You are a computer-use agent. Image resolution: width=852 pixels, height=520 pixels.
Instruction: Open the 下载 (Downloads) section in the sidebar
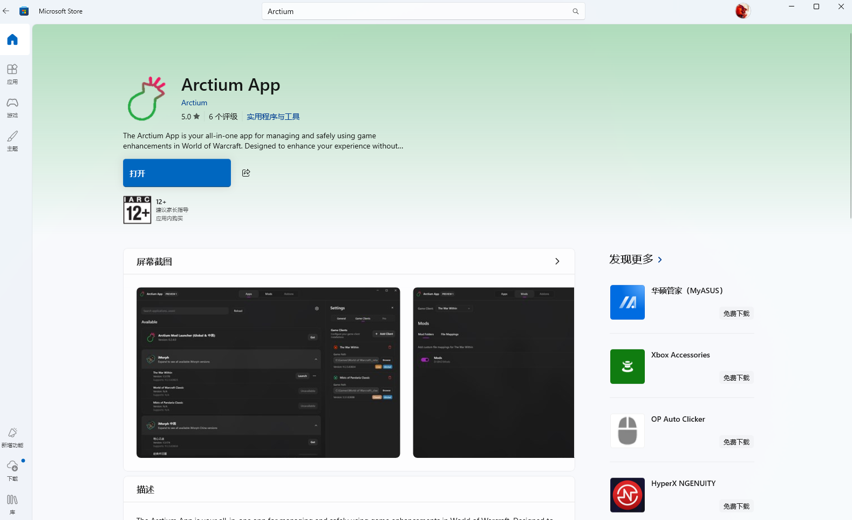point(12,470)
